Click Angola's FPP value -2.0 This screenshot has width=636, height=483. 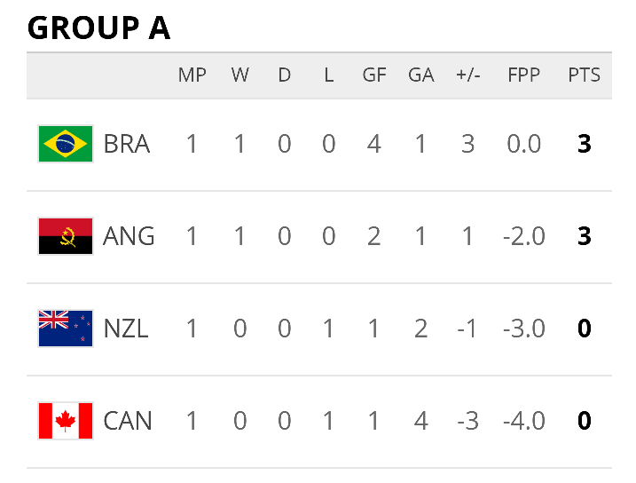(x=523, y=236)
